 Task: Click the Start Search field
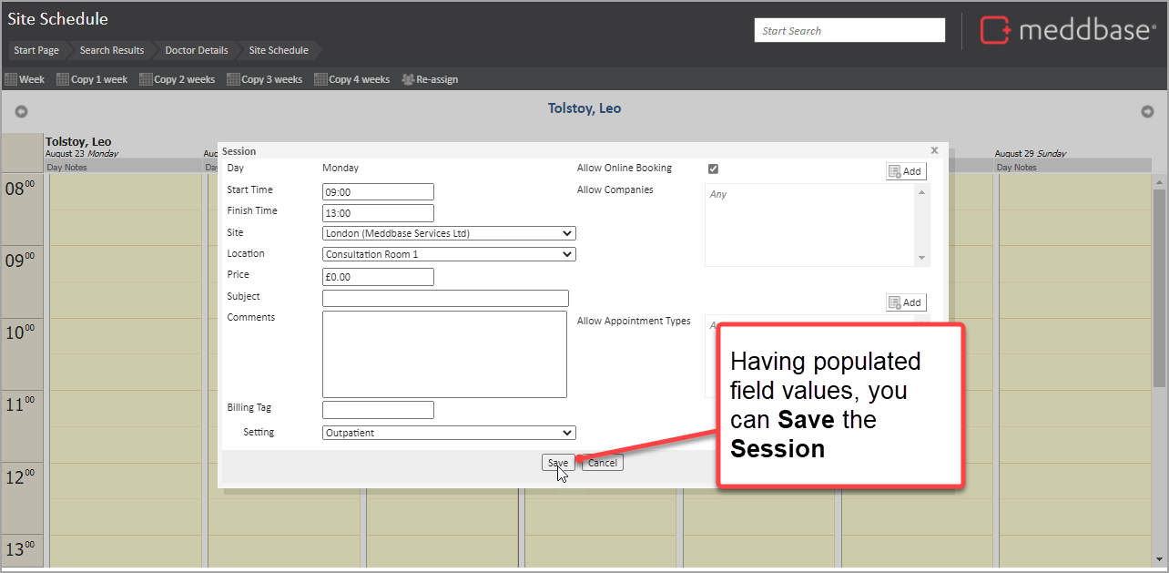[x=849, y=31]
